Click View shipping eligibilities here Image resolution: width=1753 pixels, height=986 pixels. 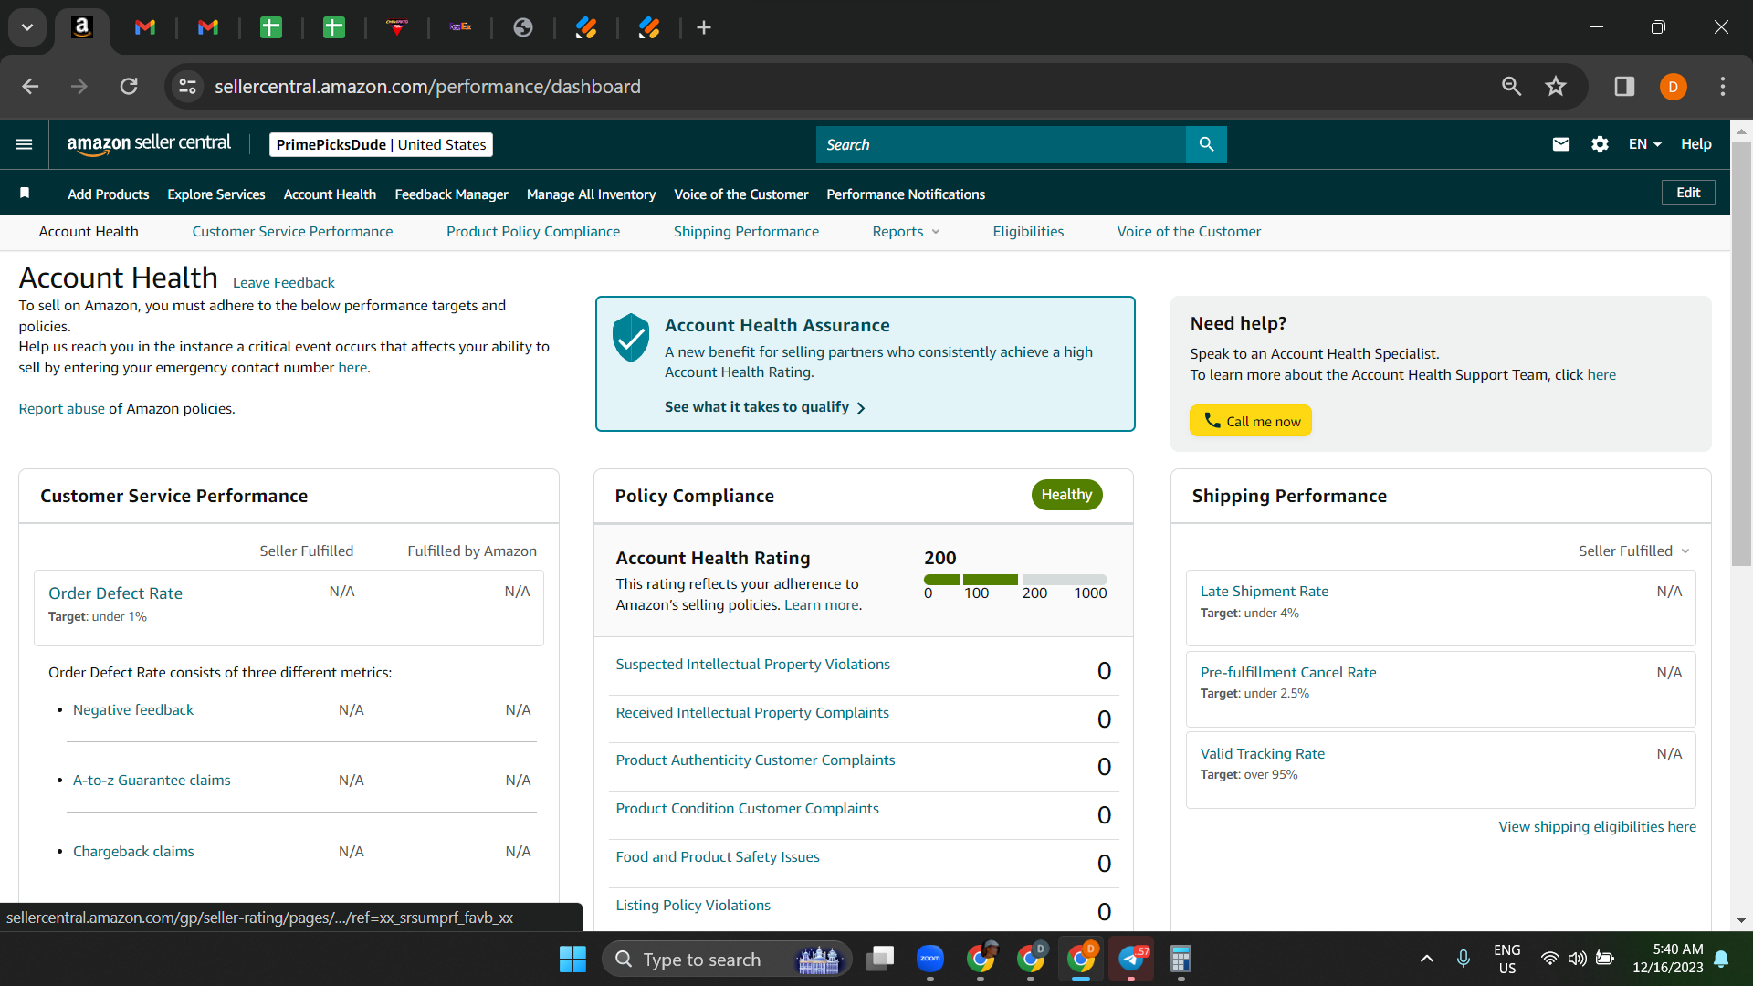click(x=1597, y=827)
